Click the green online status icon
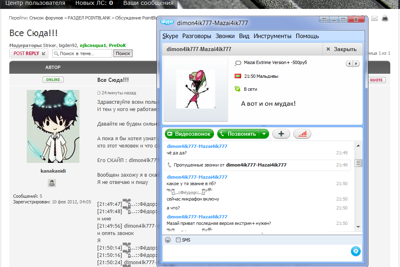The image size is (400, 267). pos(237,89)
